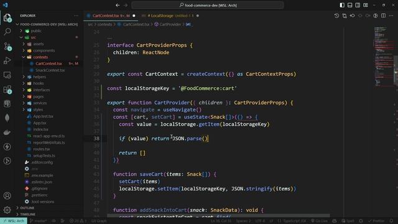398x224 pixels.
Task: Toggle bottom panel layout button
Action: coord(349,5)
